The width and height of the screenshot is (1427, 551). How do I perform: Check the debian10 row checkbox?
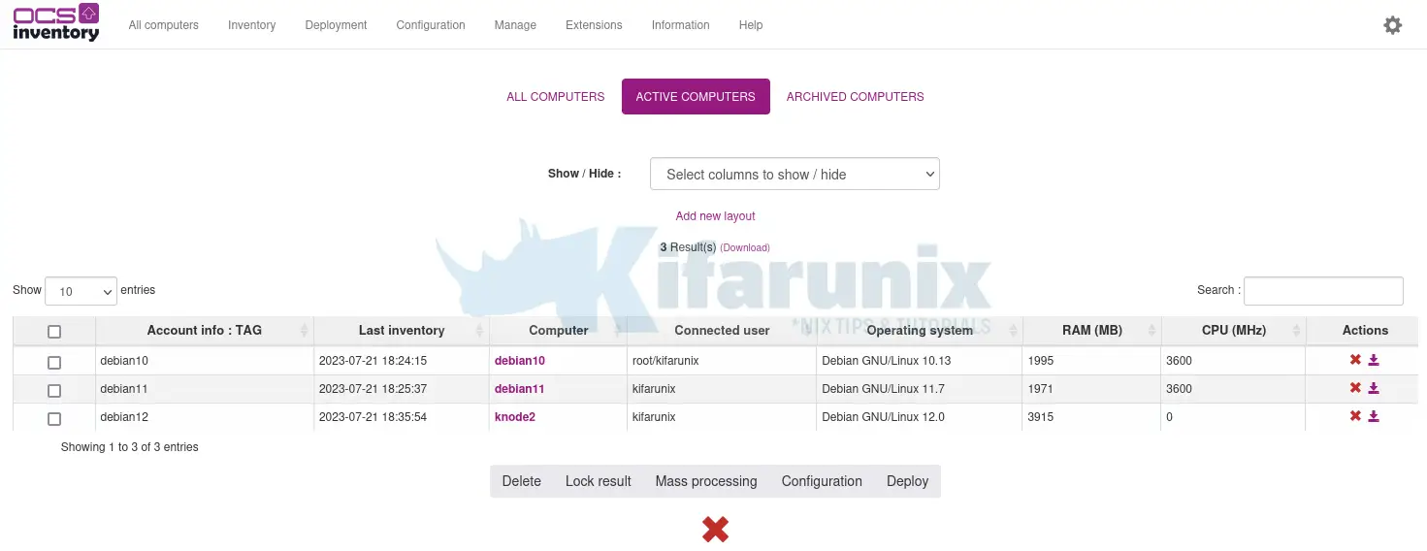(x=54, y=362)
